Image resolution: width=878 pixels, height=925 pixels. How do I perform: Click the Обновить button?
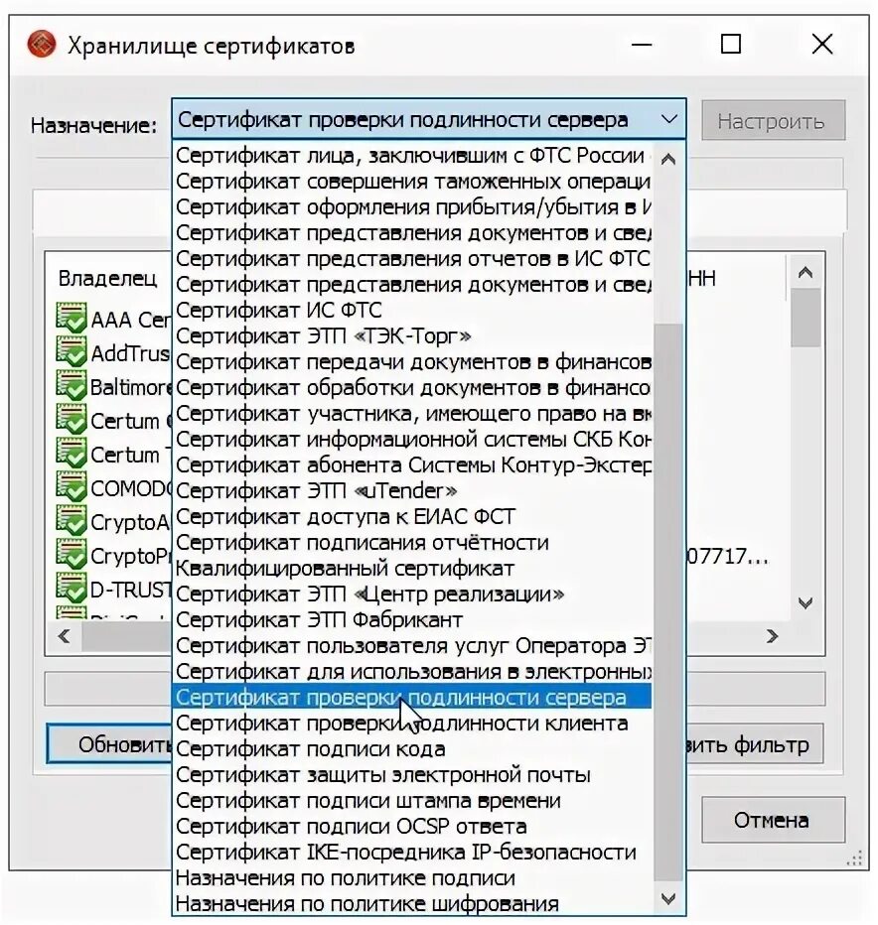tap(109, 744)
